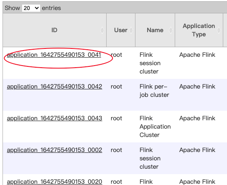Sort by Application Type column arrows
This screenshot has height=185, width=227.
tap(219, 30)
